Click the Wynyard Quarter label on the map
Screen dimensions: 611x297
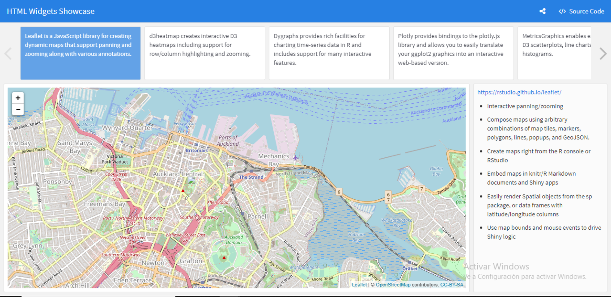(127, 128)
